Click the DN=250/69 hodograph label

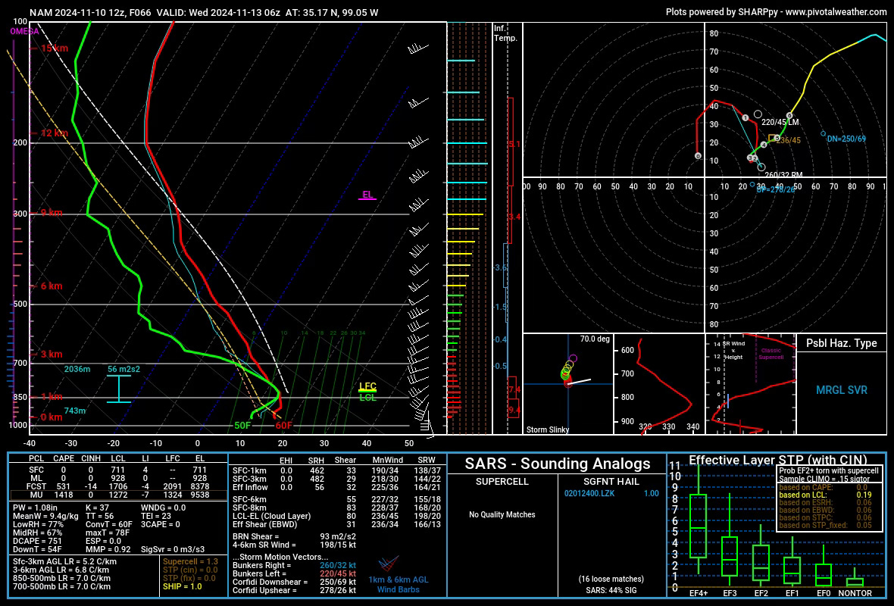pos(846,139)
